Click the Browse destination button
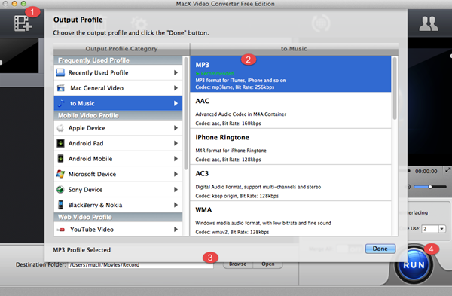This screenshot has height=296, width=452. click(237, 264)
